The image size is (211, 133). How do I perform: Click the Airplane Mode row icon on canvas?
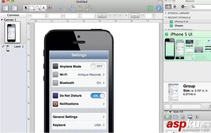55,66
